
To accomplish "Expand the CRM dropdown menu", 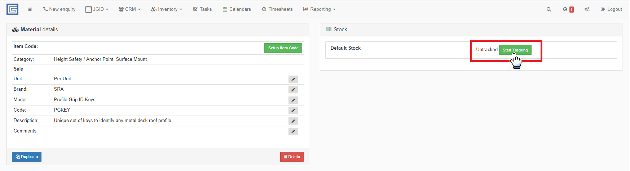I will coord(129,9).
